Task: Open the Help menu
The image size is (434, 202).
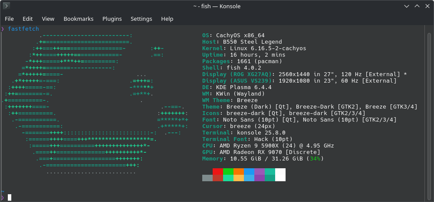Action: coord(167,19)
